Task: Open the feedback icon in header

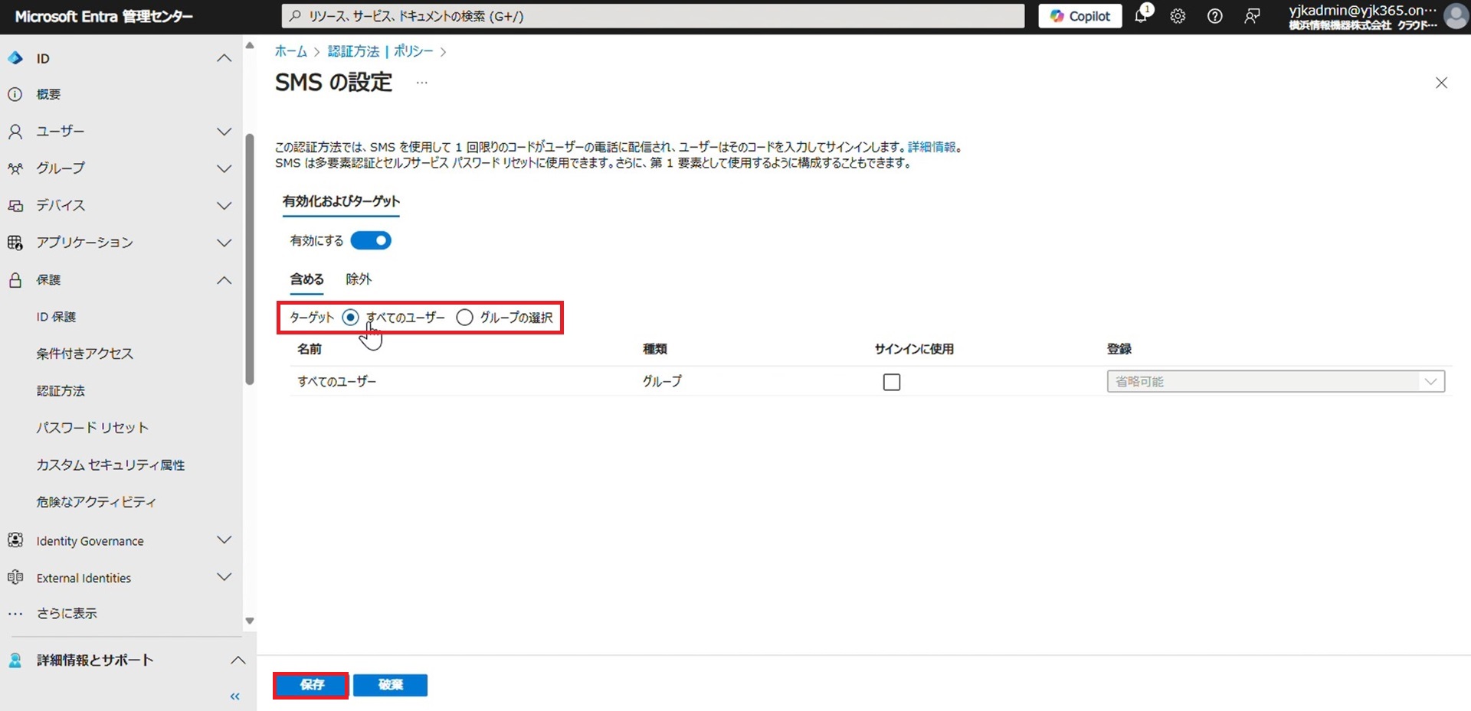Action: 1252,16
